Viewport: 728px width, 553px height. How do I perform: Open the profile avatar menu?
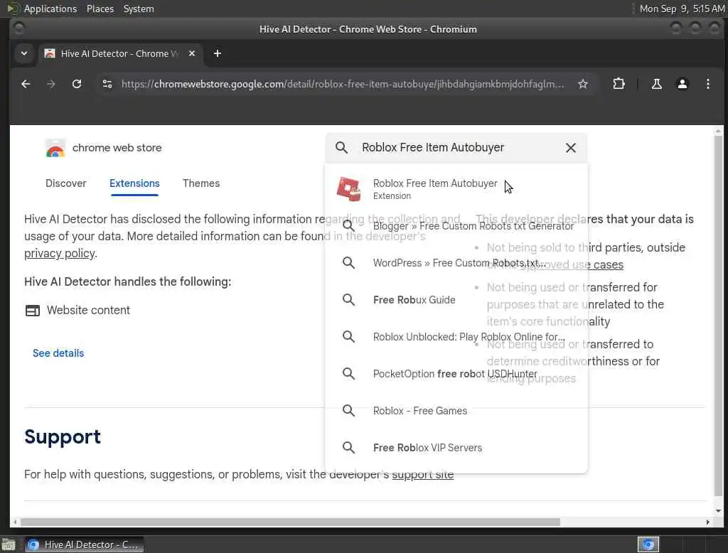click(682, 84)
